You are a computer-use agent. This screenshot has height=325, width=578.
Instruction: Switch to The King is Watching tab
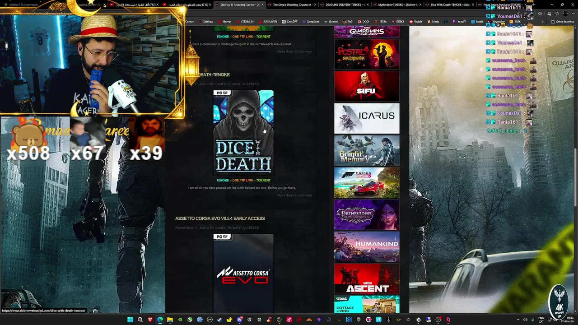click(x=293, y=5)
